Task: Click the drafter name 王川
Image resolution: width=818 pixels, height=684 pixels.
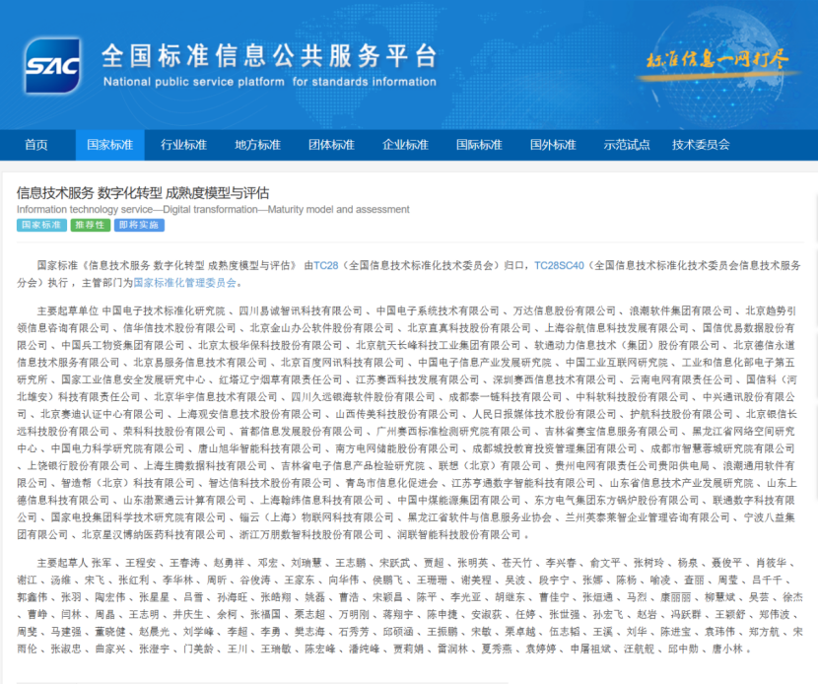Action: click(x=238, y=650)
